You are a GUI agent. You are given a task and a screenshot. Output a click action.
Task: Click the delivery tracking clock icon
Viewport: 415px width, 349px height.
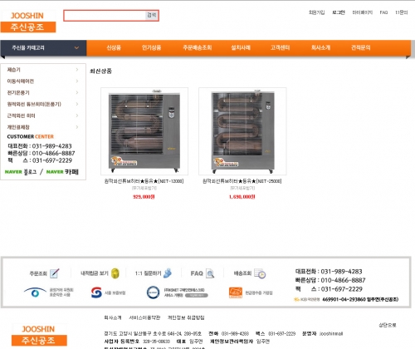coord(260,273)
